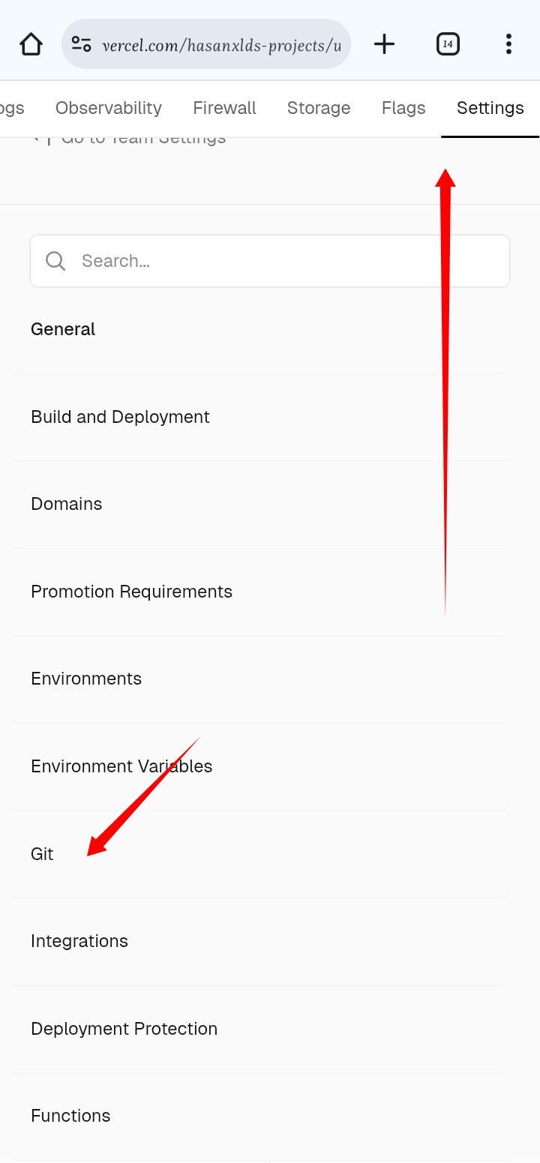Open Promotion Requirements settings
This screenshot has width=540, height=1163.
point(131,592)
